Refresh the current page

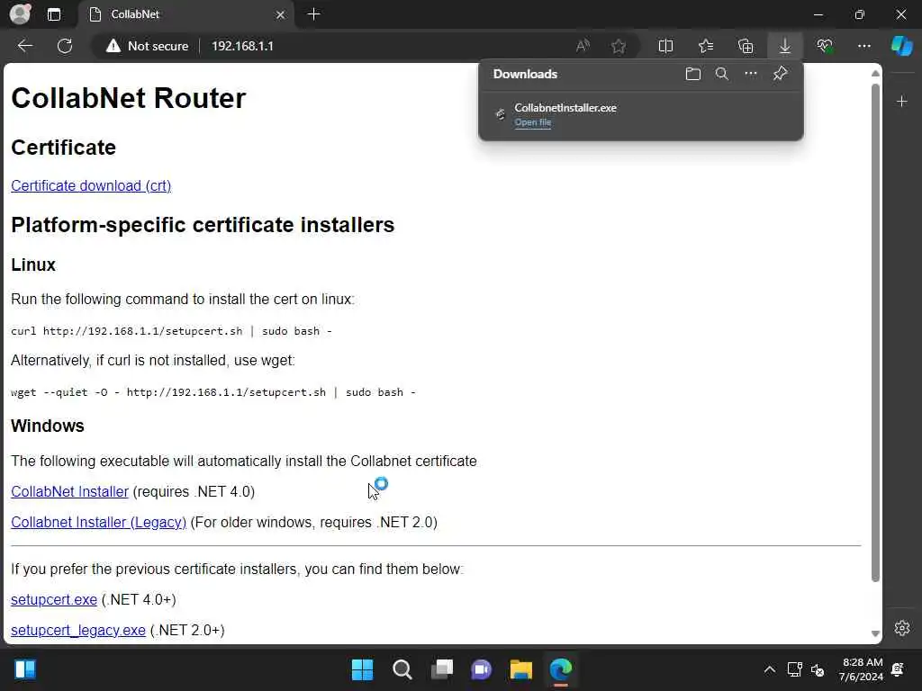click(65, 46)
